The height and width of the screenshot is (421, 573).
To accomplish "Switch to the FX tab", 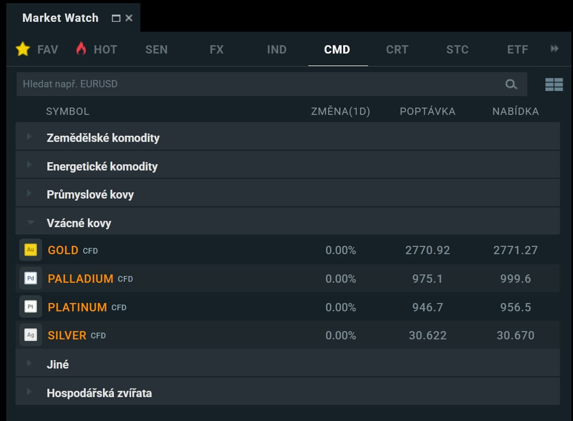I will (x=216, y=49).
